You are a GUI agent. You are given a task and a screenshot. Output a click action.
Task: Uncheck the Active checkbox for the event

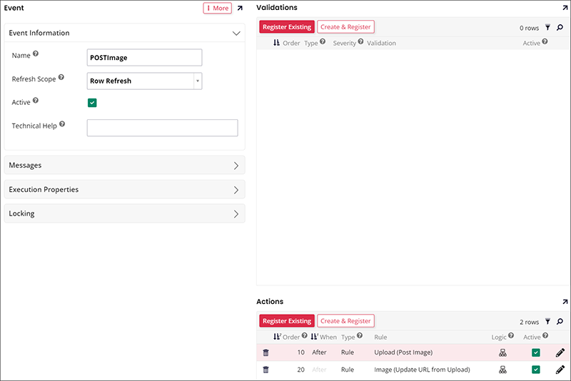(x=92, y=103)
